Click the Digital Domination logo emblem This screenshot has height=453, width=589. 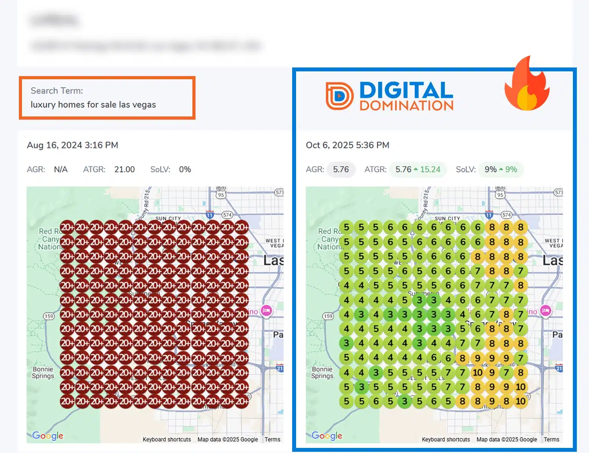pyautogui.click(x=339, y=96)
